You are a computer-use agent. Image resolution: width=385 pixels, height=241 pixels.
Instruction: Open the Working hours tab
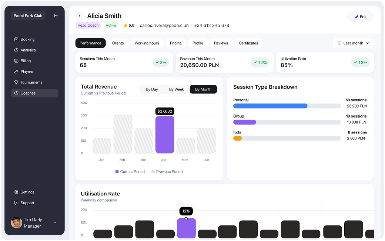(147, 43)
